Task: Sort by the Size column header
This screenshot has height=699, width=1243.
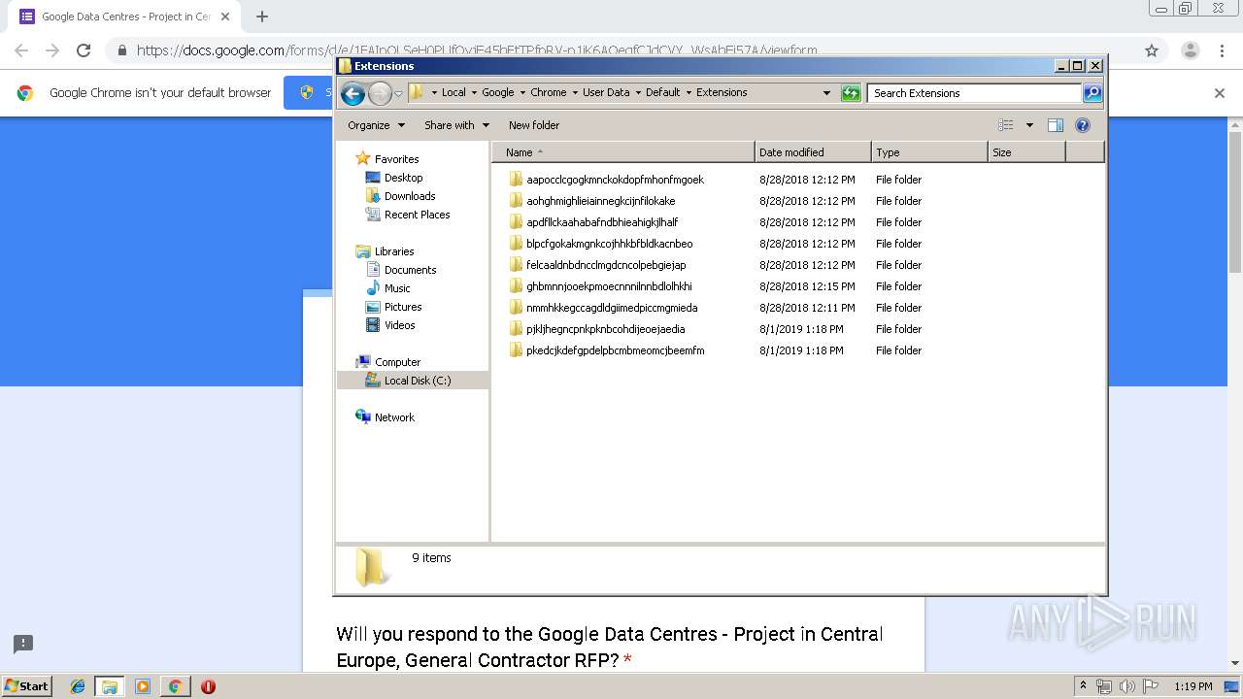Action: coord(1026,152)
